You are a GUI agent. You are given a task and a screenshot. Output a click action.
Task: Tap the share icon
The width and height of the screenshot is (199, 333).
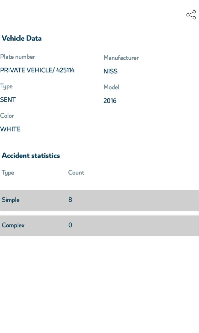(x=191, y=15)
